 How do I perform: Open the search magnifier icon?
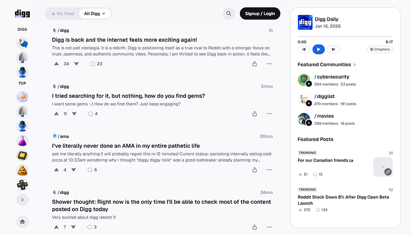(229, 13)
